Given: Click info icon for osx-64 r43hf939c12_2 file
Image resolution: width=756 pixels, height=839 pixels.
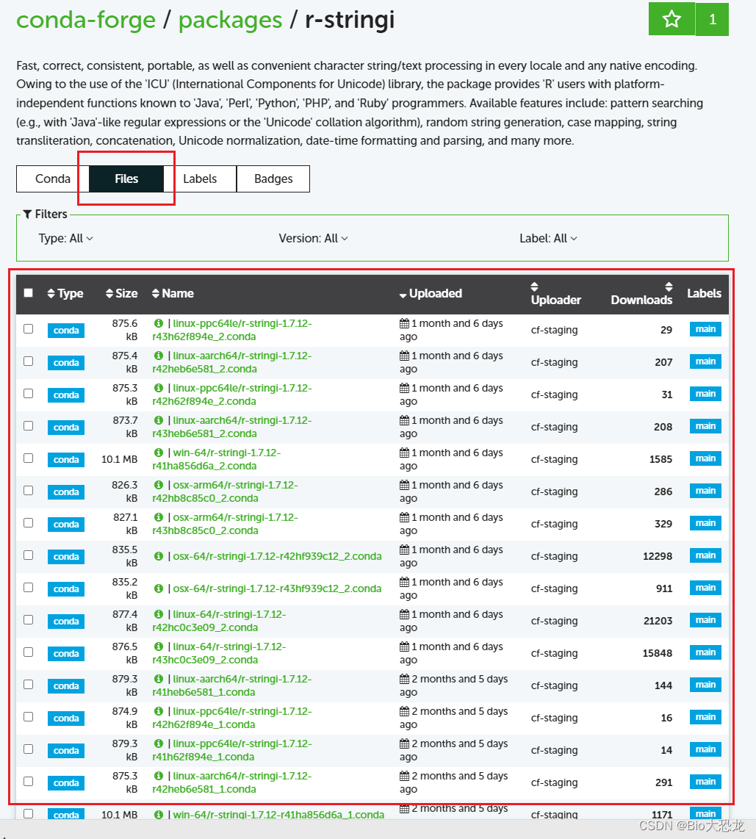Looking at the screenshot, I should 159,588.
